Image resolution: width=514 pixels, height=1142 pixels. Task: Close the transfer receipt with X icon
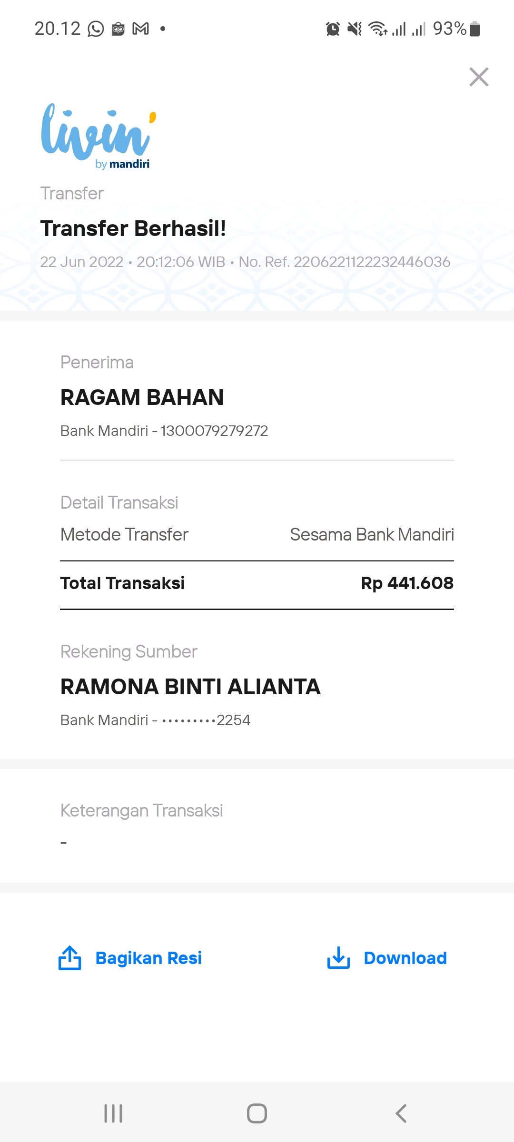[479, 77]
